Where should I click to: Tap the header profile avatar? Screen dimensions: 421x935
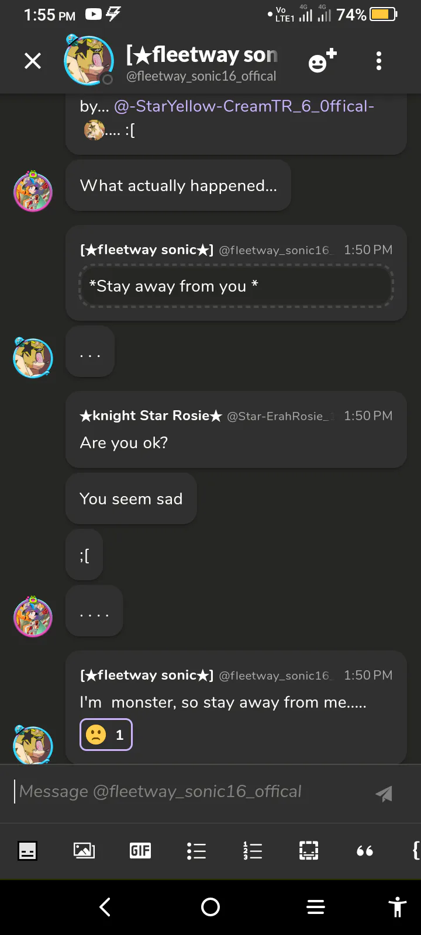(88, 60)
